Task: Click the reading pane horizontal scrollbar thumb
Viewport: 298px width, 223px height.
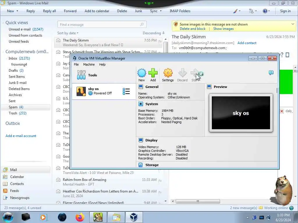Action: tap(198, 201)
